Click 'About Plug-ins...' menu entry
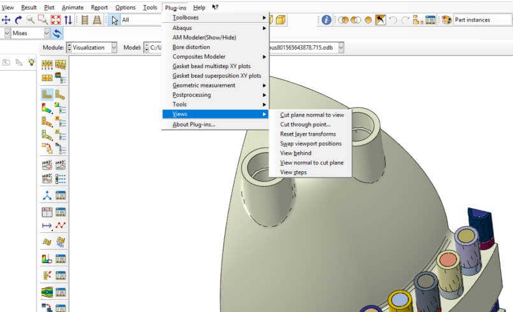Screen dimensions: 513x312 (x=194, y=125)
